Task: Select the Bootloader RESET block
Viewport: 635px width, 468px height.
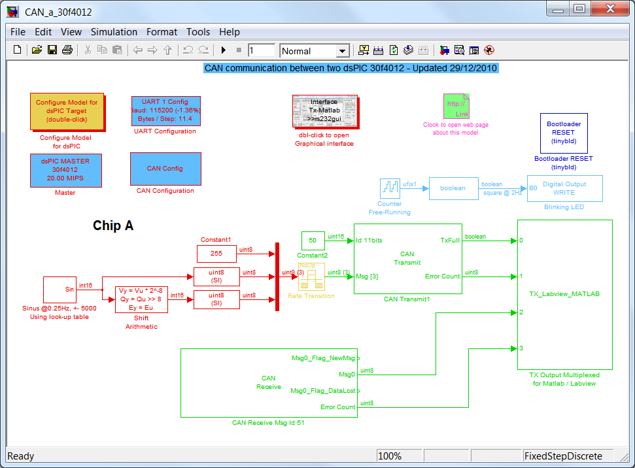Action: tap(562, 133)
